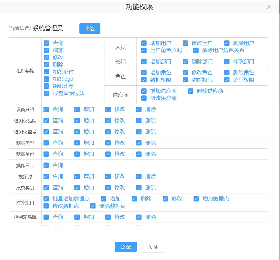Toggle 增加用户 permission checkbox
This screenshot has height=260, width=280.
144,43
